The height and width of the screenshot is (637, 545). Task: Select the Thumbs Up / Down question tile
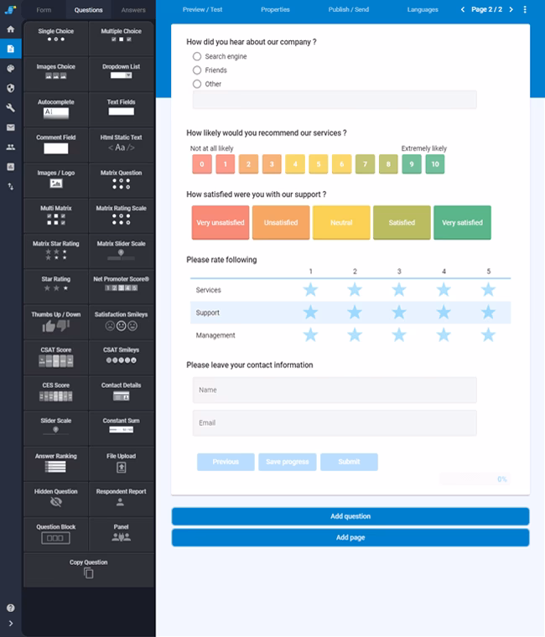56,321
